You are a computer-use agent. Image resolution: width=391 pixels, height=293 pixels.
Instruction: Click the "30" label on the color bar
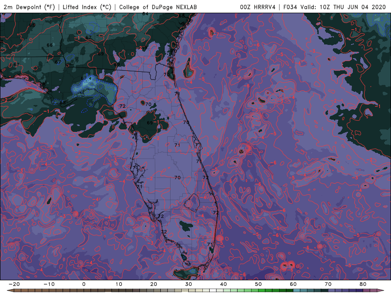[189, 284]
